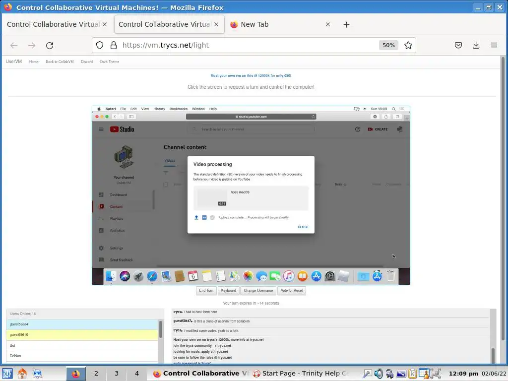Open the Window menu in Safari

[x=198, y=109]
